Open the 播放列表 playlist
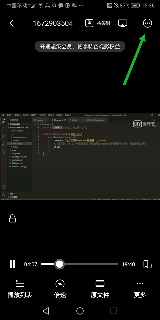This screenshot has height=320, width=160. pos(20,289)
